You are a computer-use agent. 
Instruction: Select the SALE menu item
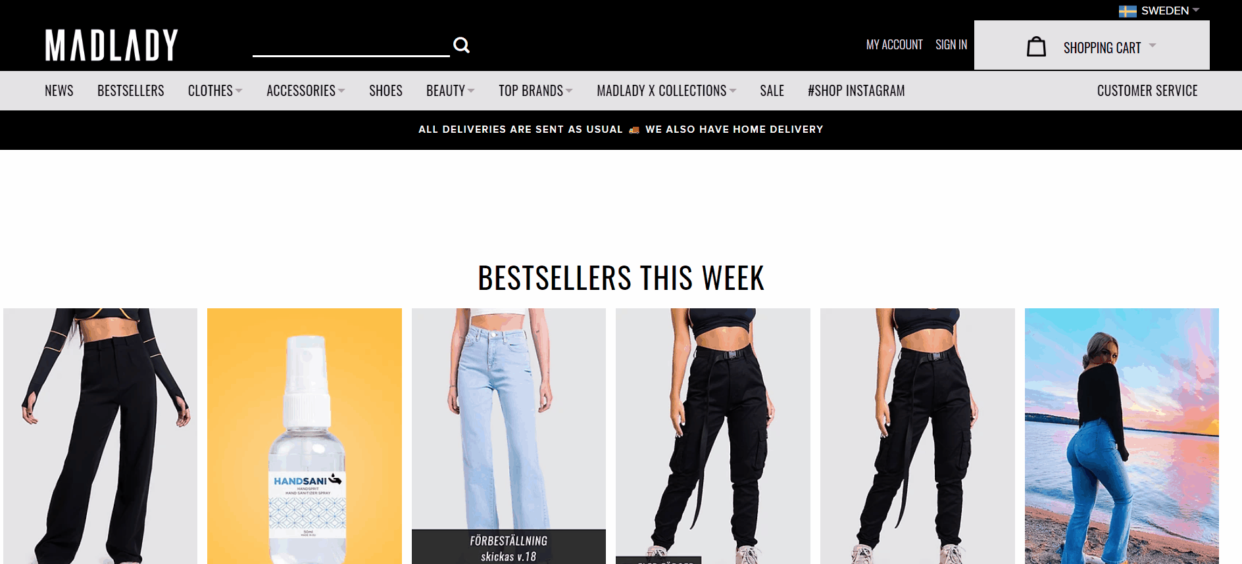[x=772, y=91]
